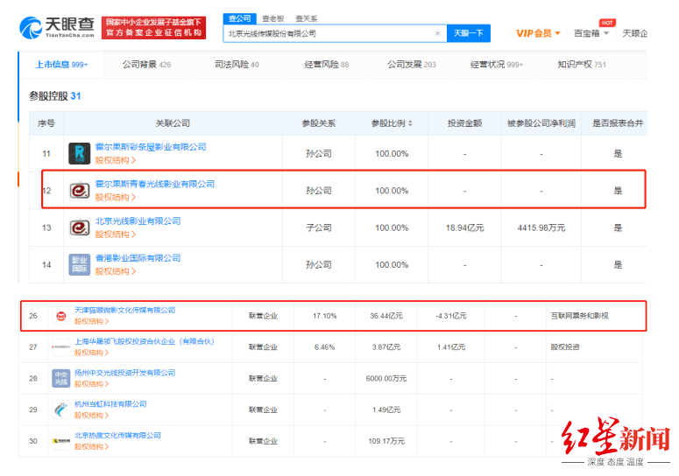Viewport: 679px width, 476px height.
Task: Open the 知识产权 751 tab
Action: coord(582,65)
